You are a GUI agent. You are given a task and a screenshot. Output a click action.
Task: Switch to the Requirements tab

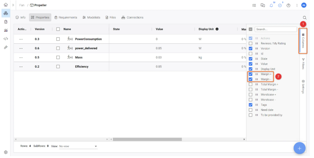[66, 18]
